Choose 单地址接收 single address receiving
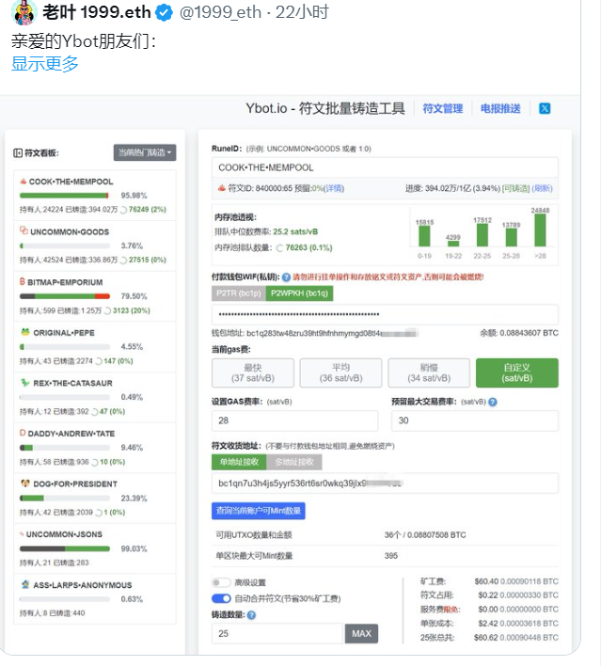 239,462
